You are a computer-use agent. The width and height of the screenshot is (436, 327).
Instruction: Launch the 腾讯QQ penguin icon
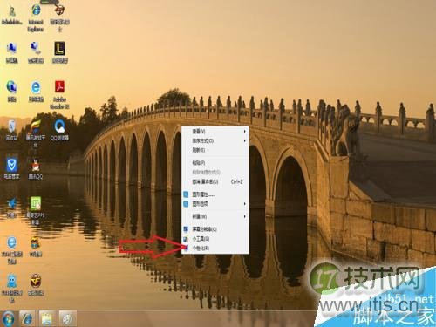click(x=36, y=168)
